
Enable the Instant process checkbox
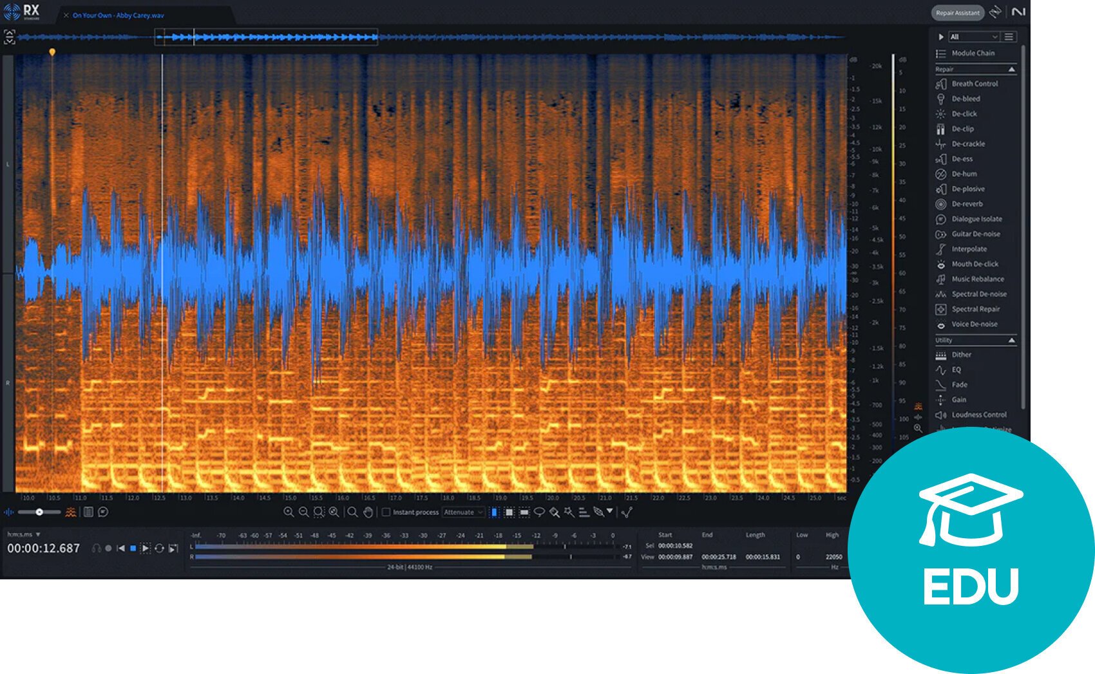[386, 512]
